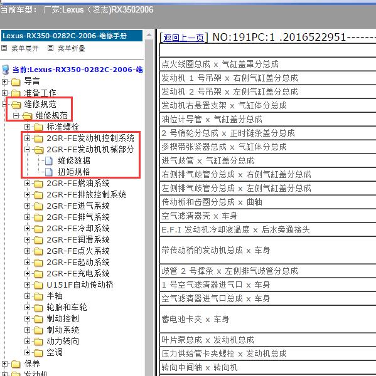Open 返回上一页 link
Image resolution: width=376 pixels, height=376 pixels.
[183, 38]
